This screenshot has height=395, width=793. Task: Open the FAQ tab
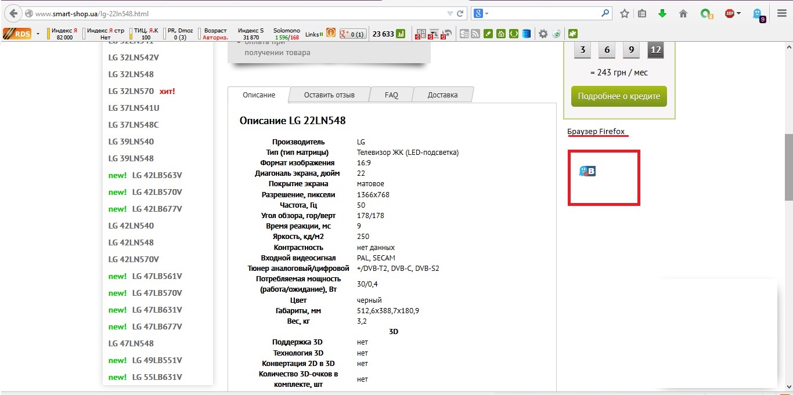point(391,95)
